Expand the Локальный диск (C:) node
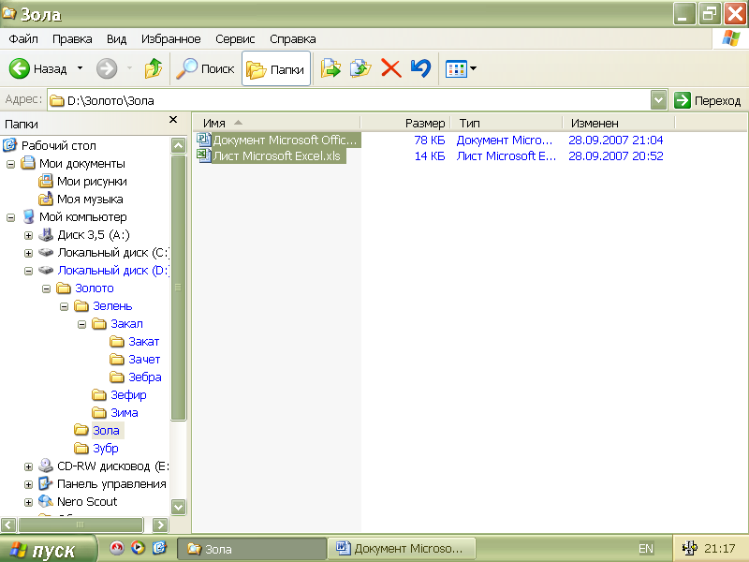Viewport: 749px width, 562px height. tap(28, 253)
